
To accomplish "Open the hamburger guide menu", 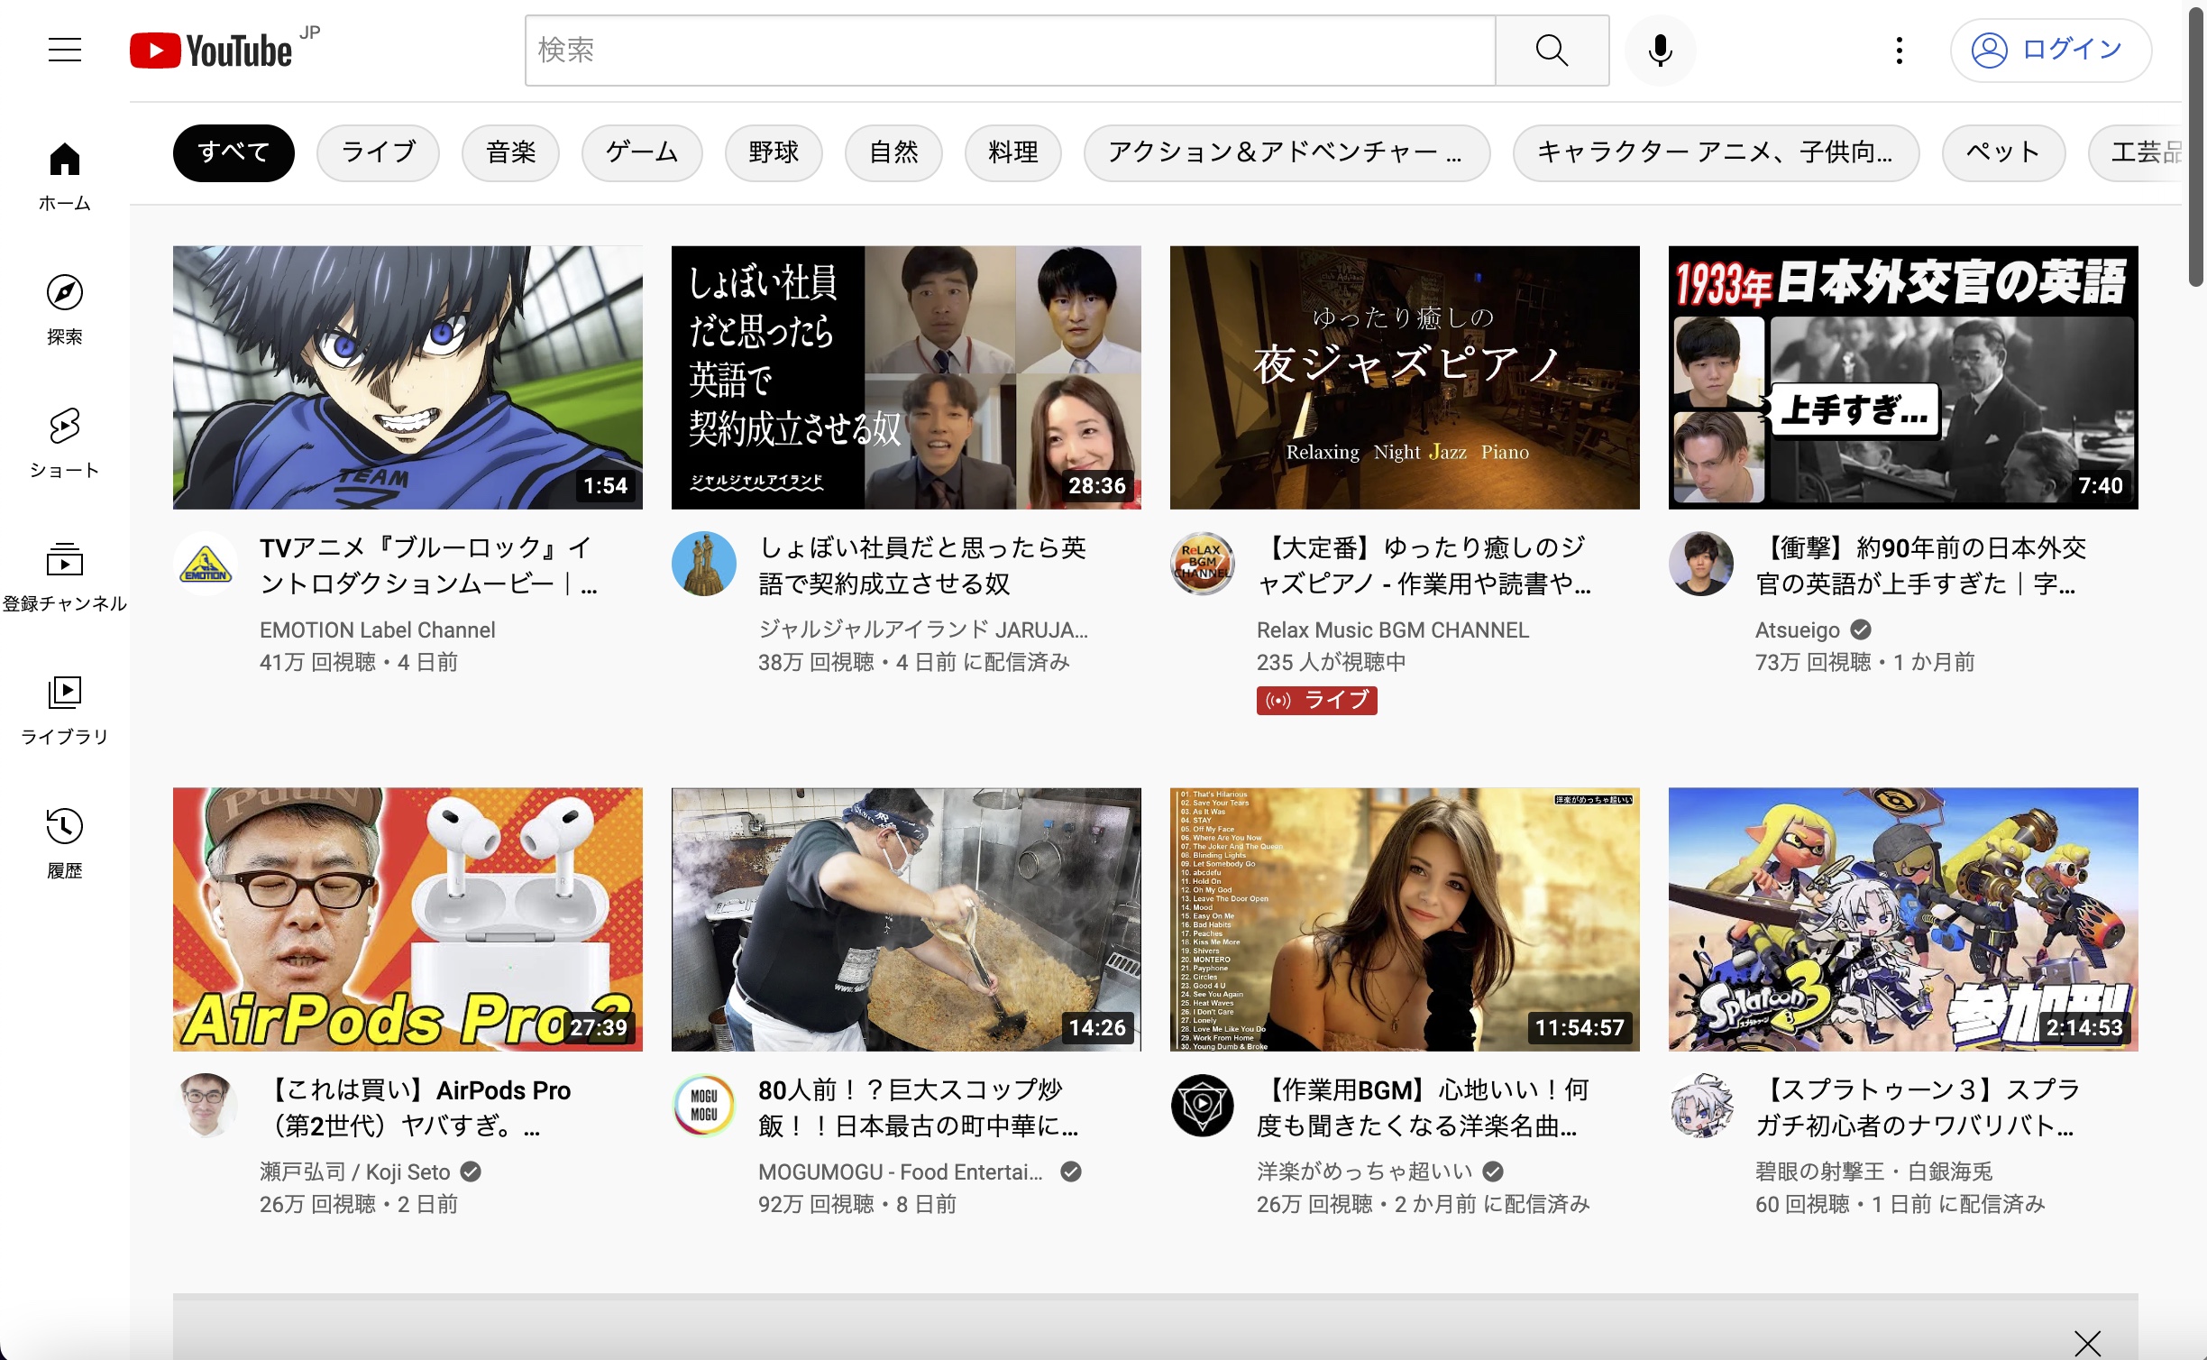I will 64,50.
